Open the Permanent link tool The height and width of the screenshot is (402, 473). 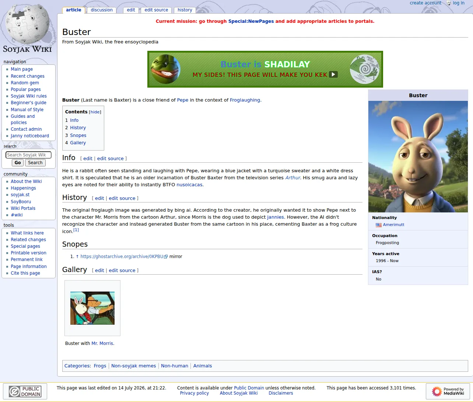tap(27, 260)
